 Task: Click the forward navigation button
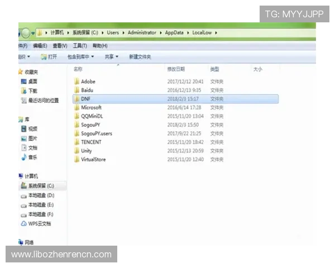click(26, 33)
